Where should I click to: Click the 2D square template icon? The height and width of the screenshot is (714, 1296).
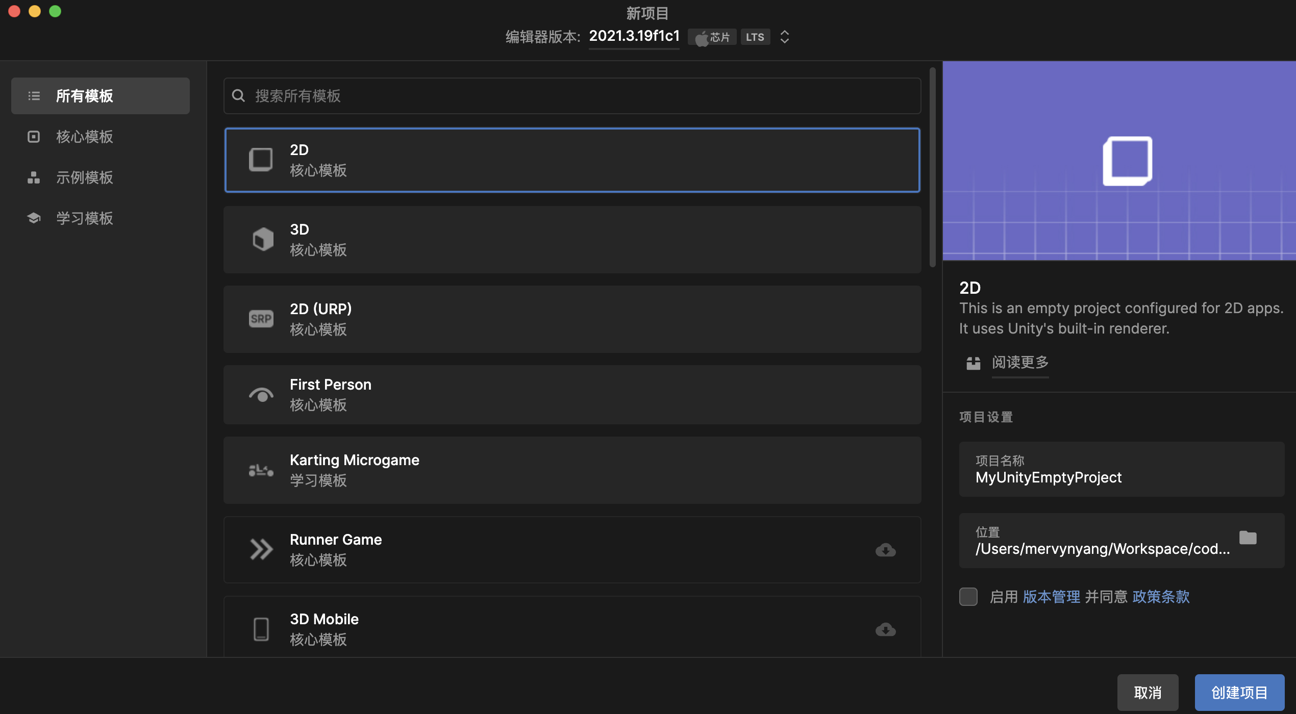[x=261, y=160]
